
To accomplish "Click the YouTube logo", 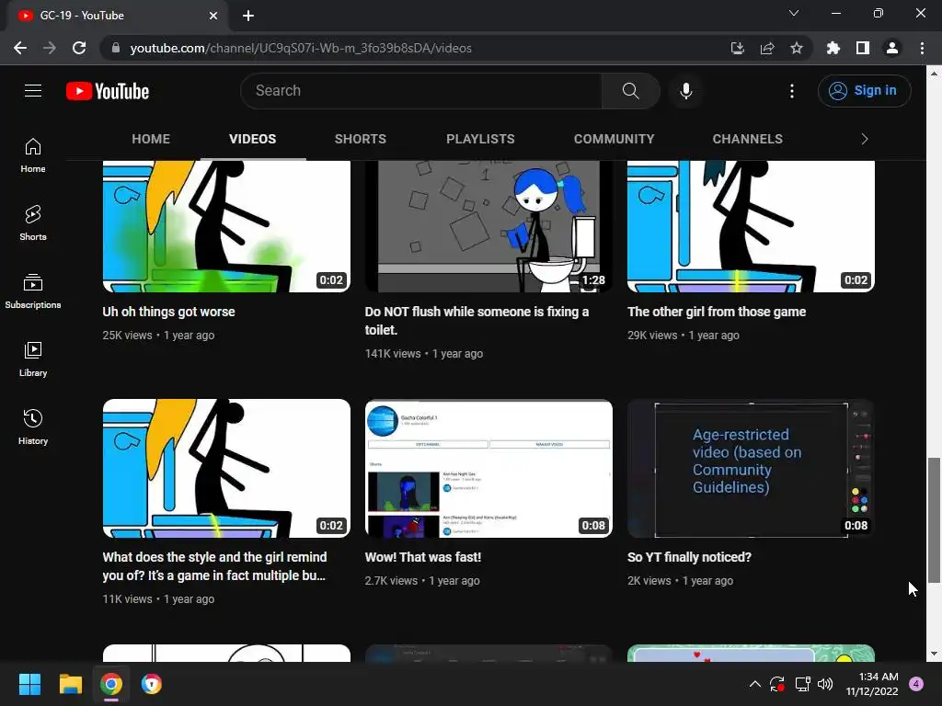I will tap(108, 91).
